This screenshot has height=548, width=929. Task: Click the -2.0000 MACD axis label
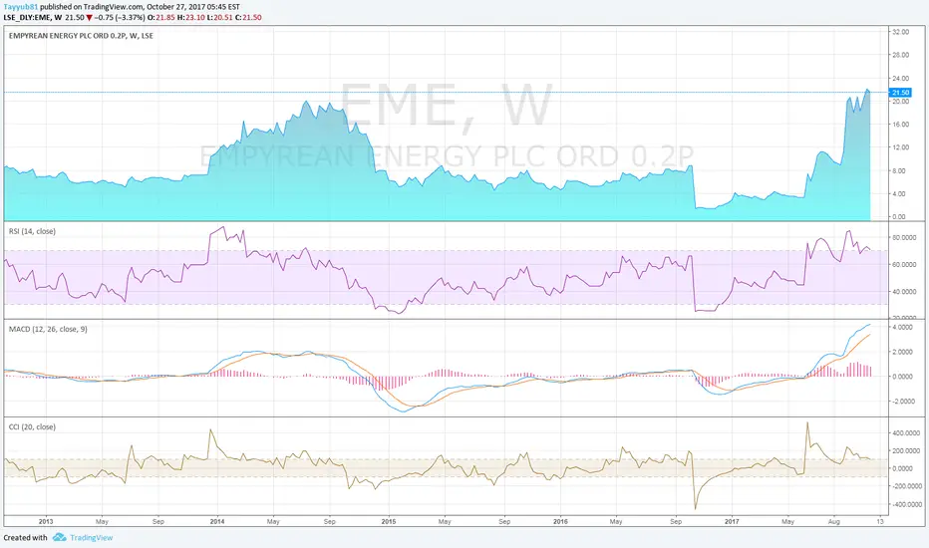click(x=902, y=402)
